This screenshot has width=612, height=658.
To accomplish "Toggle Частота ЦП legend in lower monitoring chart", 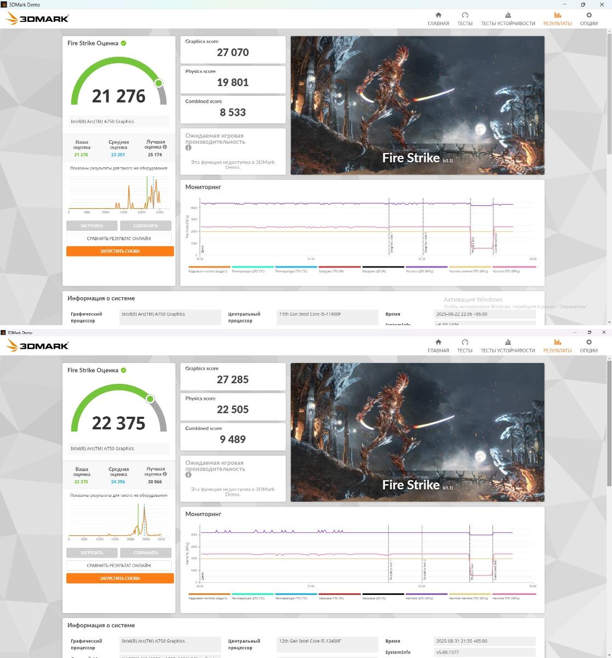I will click(x=427, y=596).
